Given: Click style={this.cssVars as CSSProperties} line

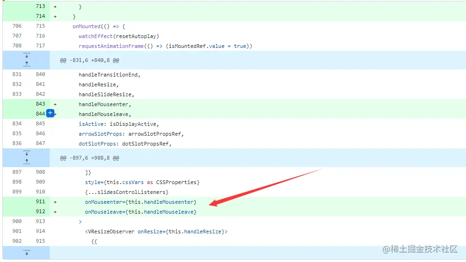Looking at the screenshot, I should coord(142,182).
